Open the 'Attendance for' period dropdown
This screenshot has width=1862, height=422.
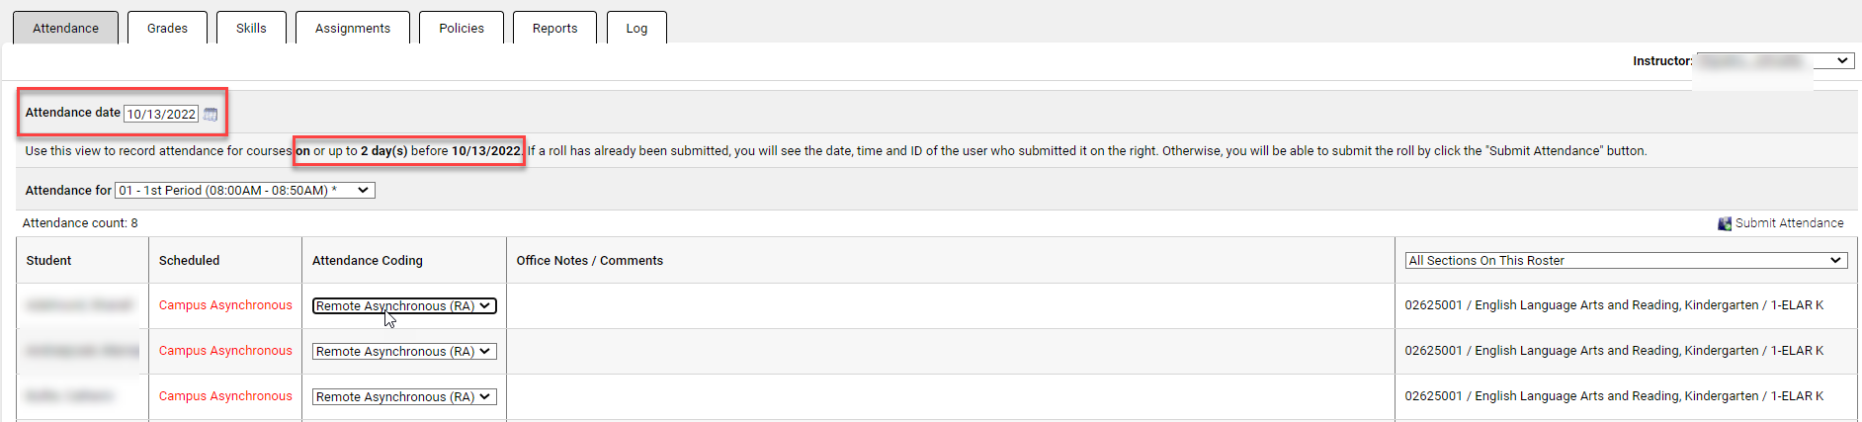pos(245,191)
